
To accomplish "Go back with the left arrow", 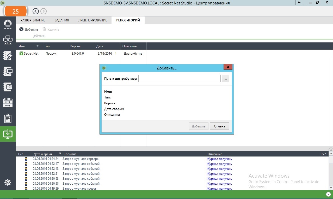I will pyautogui.click(x=36, y=11).
